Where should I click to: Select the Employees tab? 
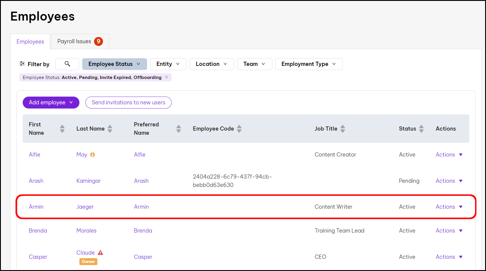[30, 42]
